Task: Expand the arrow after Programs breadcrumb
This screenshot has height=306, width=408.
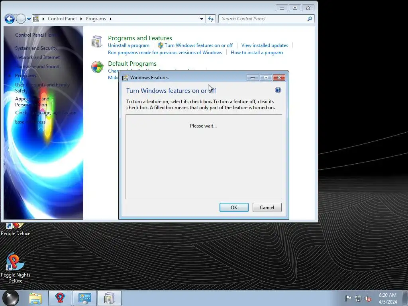Action: click(x=111, y=19)
